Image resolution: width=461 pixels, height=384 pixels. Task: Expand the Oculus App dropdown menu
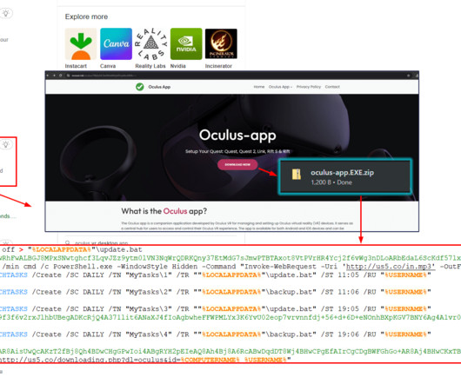pos(280,87)
